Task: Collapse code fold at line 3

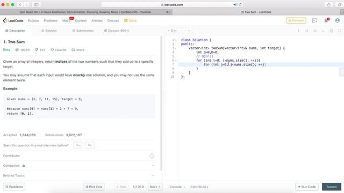Action: tap(176, 48)
